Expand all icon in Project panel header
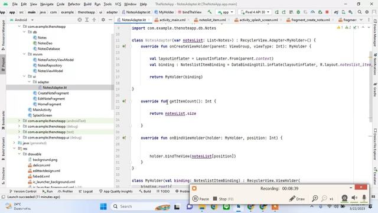This screenshot has width=378, height=213. click(x=87, y=20)
